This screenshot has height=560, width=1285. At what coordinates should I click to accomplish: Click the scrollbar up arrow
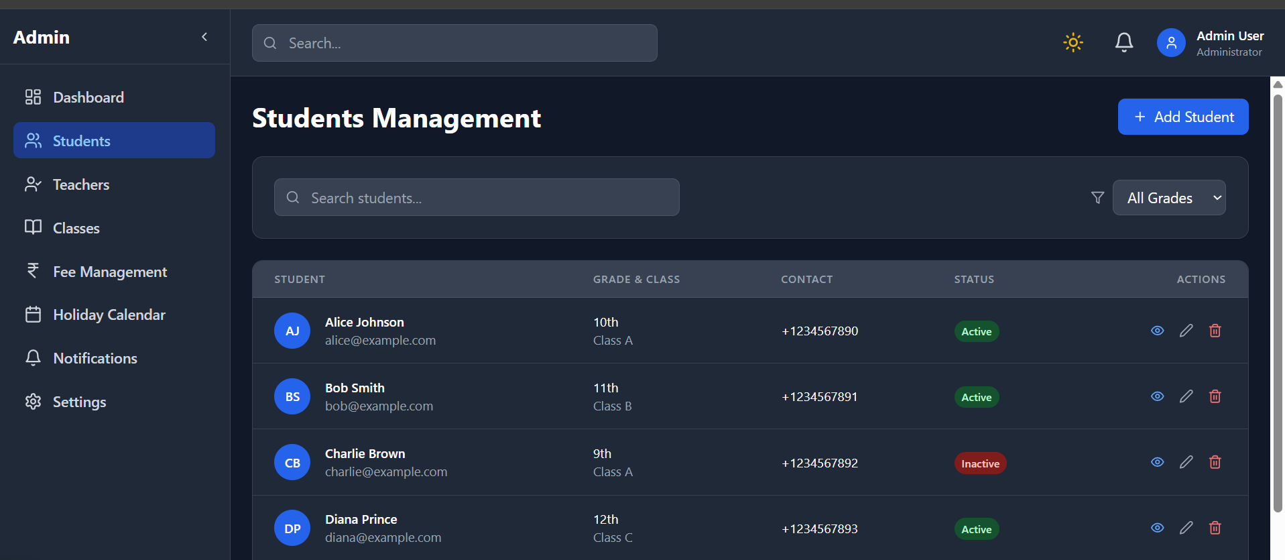click(1278, 85)
